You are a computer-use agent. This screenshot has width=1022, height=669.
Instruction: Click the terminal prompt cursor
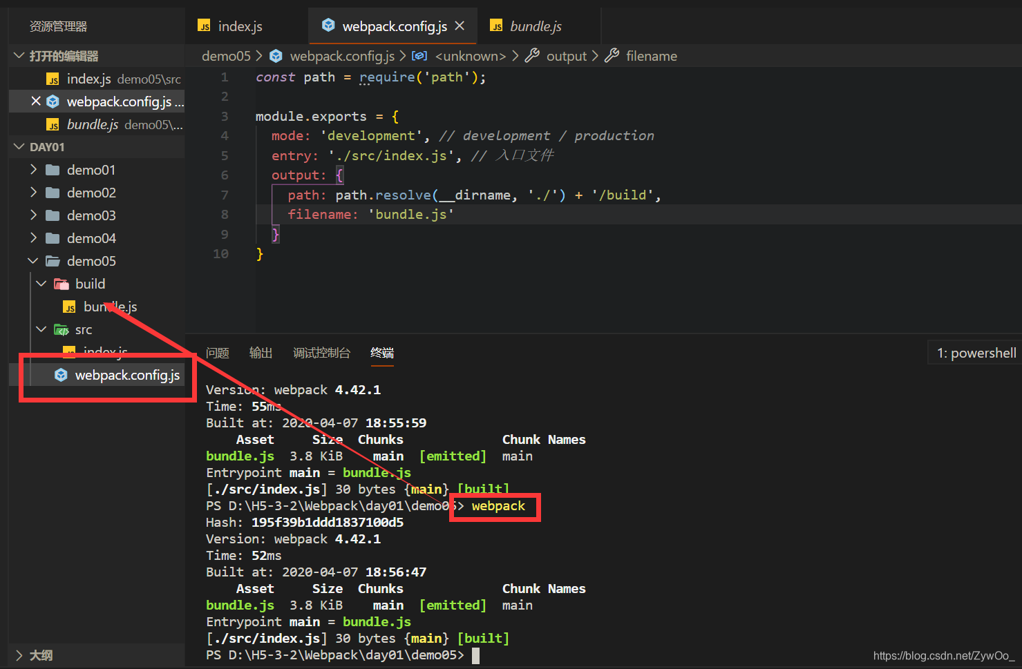click(475, 655)
